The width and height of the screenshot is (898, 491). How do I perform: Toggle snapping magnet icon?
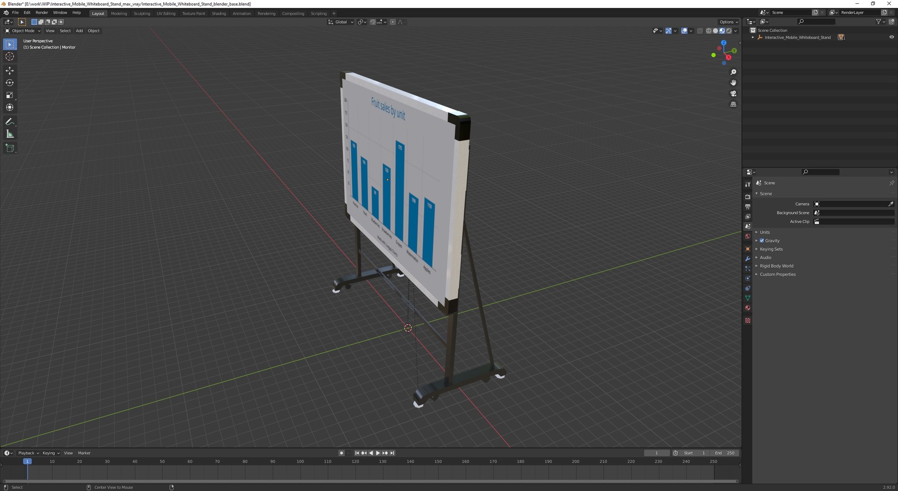pos(373,22)
